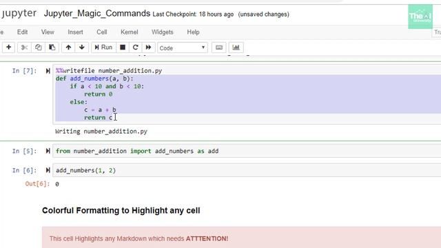Open the Widgets menu
The width and height of the screenshot is (441, 248).
(163, 32)
